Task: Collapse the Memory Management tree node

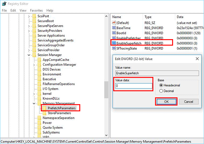Action: (x=34, y=103)
